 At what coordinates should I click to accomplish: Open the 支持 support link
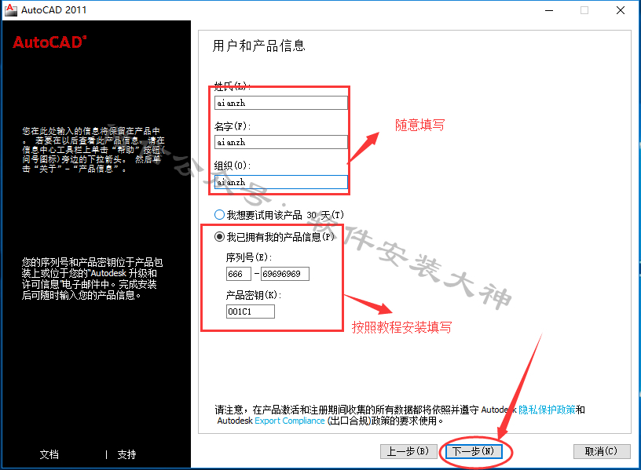click(x=126, y=454)
